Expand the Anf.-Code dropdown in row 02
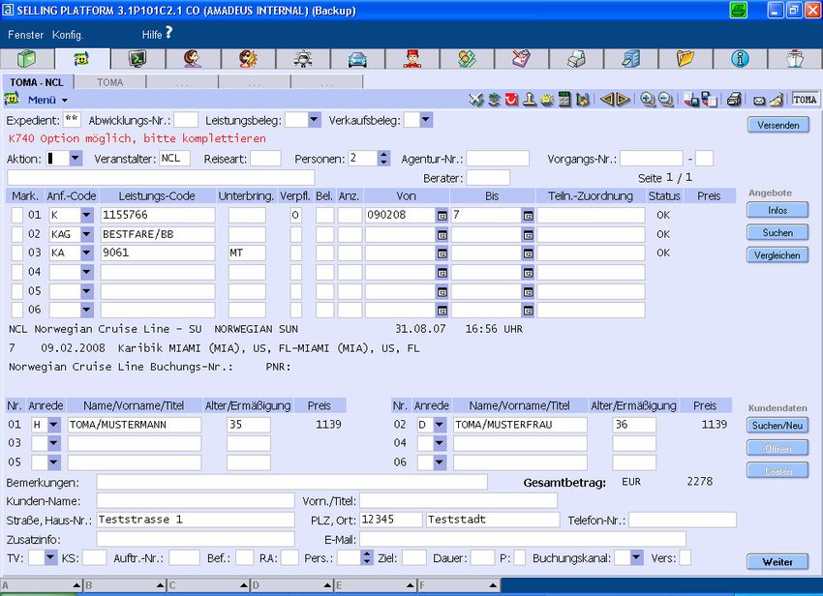The width and height of the screenshot is (823, 596). 87,234
